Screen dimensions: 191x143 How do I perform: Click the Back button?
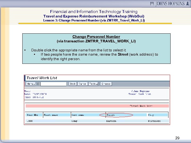(x=73, y=84)
